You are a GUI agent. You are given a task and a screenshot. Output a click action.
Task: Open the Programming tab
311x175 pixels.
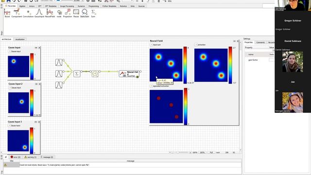click(94, 6)
